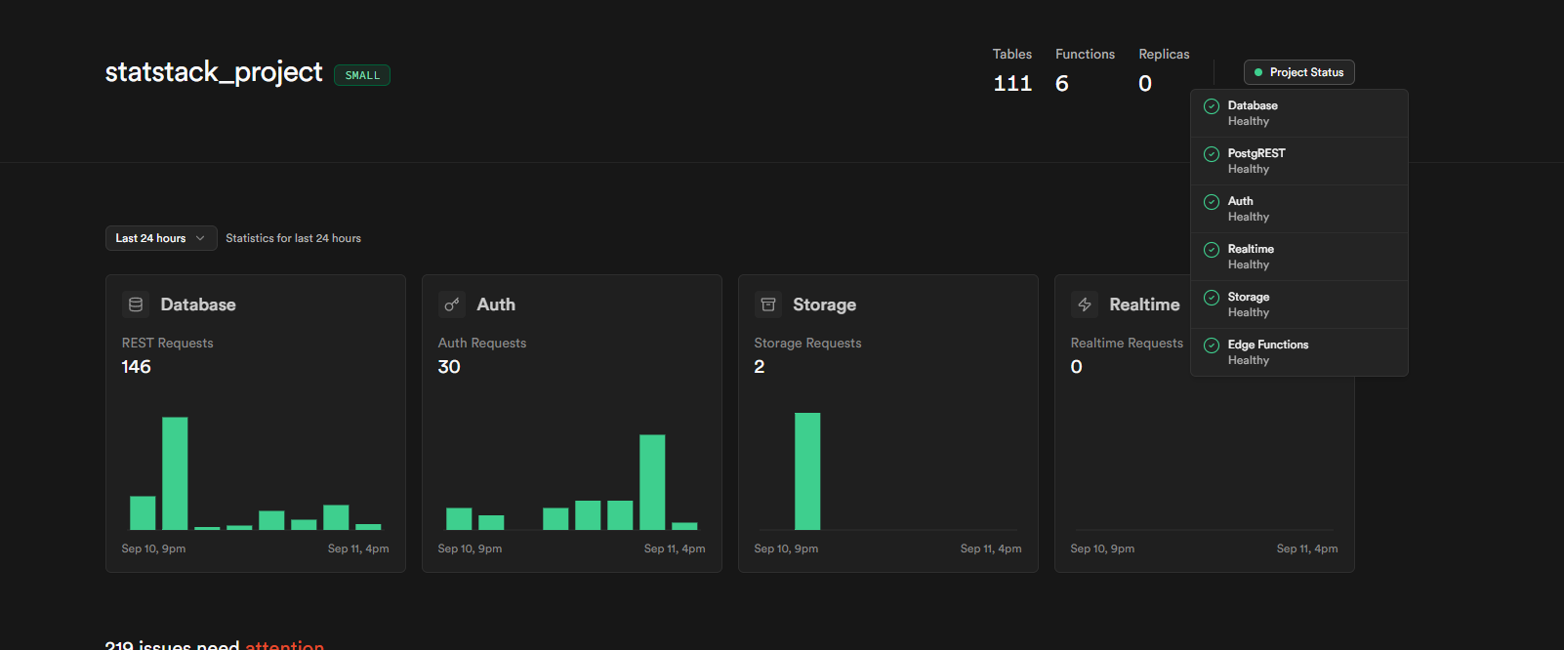Click REST Requests value 146

coord(137,367)
